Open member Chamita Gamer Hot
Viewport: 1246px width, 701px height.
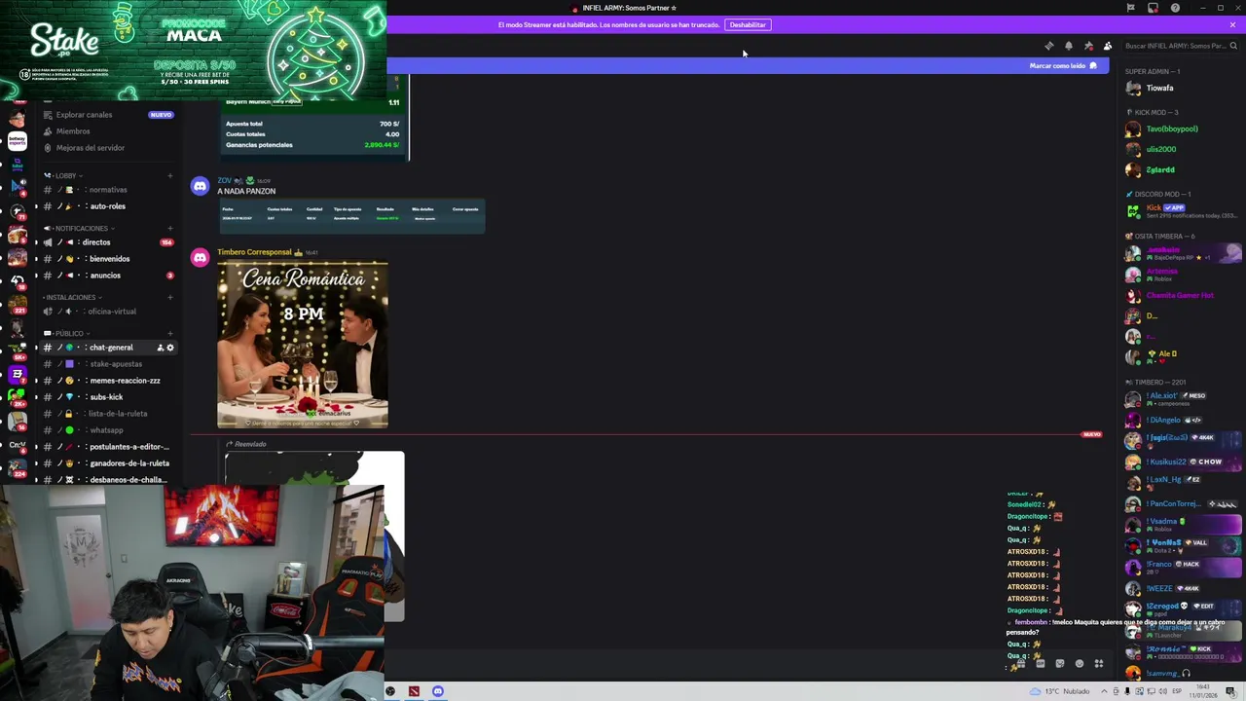pyautogui.click(x=1180, y=295)
